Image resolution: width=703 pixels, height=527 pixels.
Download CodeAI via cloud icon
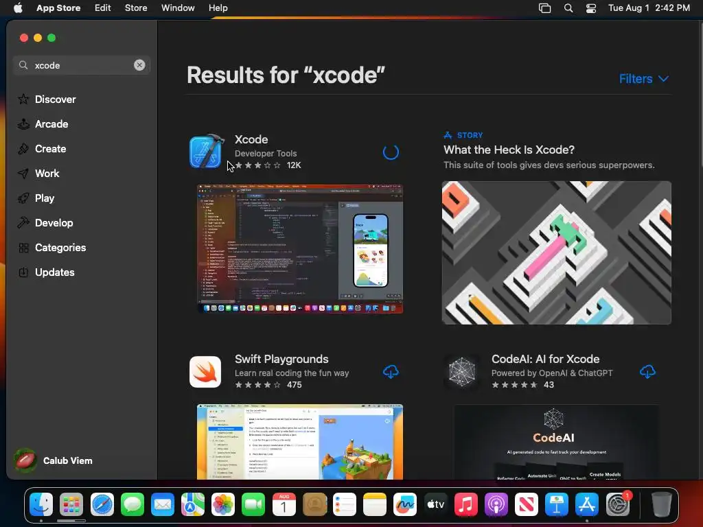[x=647, y=372]
